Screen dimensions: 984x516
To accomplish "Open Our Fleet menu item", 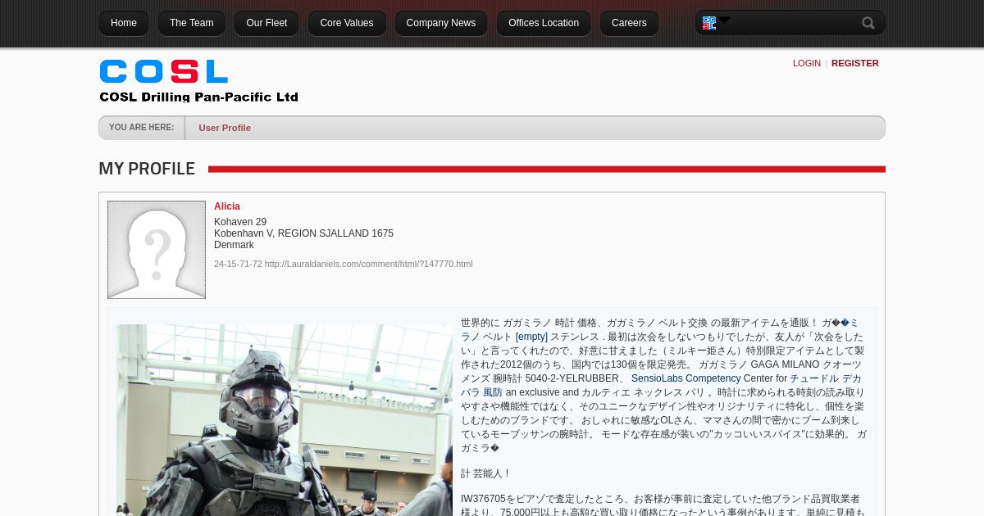I will (x=266, y=23).
